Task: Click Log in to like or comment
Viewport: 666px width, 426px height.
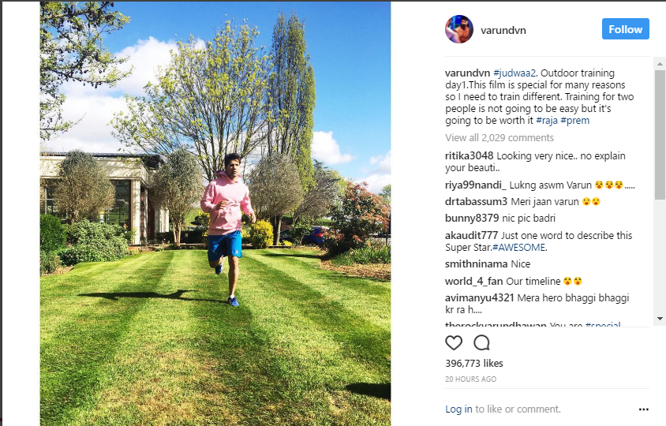Action: click(x=458, y=409)
